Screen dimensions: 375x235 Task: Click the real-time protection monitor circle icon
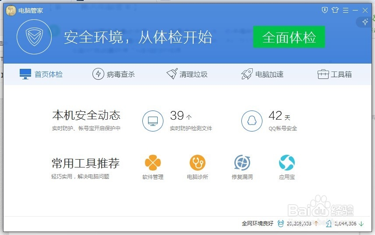click(x=153, y=121)
